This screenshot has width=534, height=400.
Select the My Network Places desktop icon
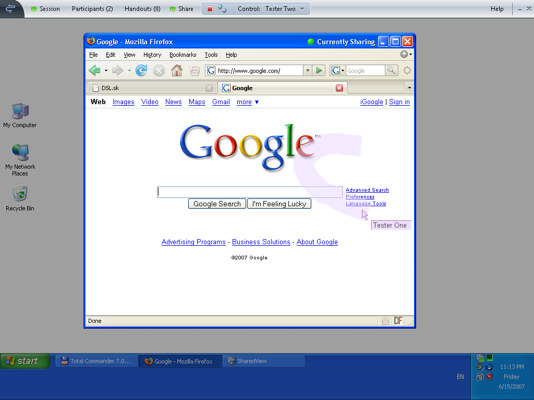pos(20,160)
